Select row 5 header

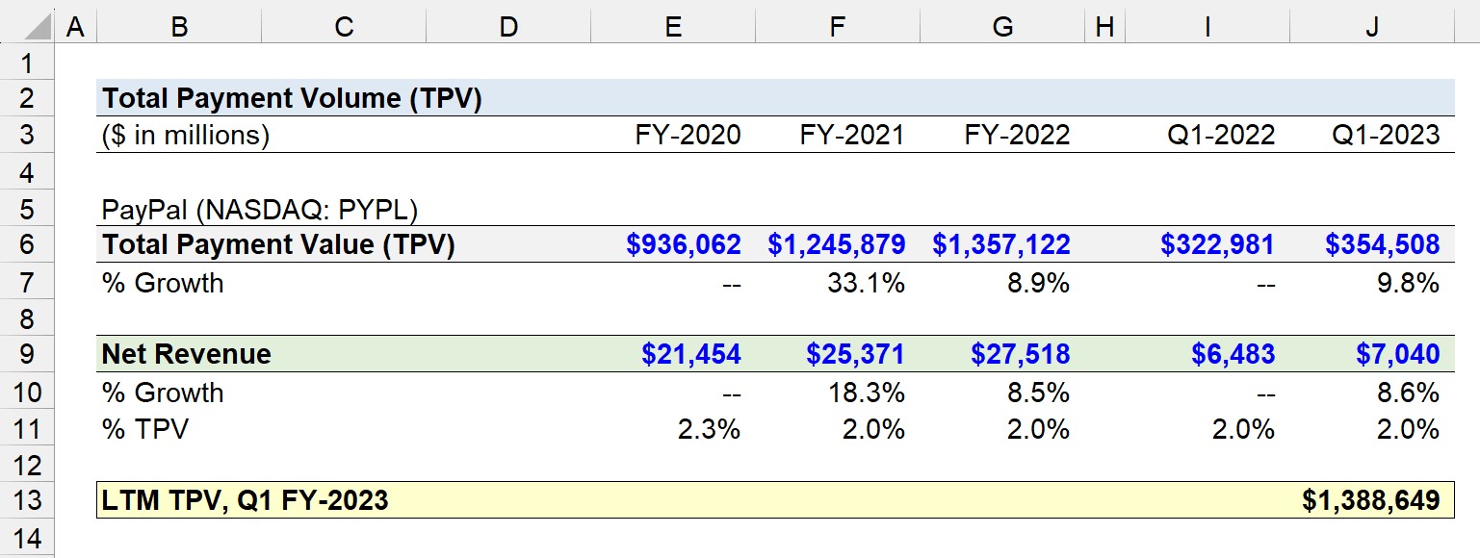(27, 208)
